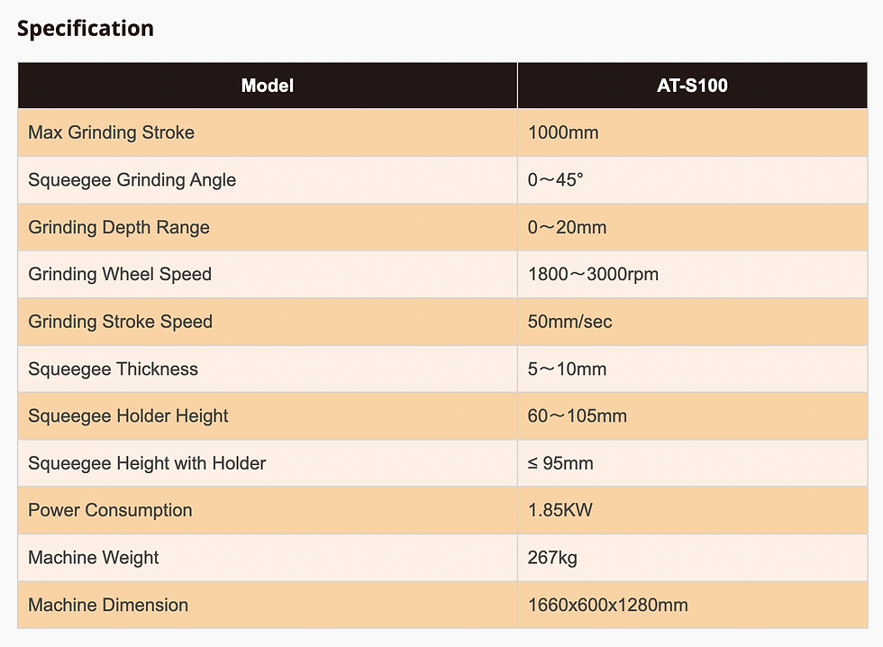
Task: Select the 1.85KW power value
Action: [560, 510]
